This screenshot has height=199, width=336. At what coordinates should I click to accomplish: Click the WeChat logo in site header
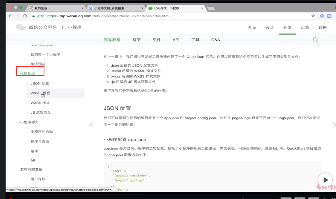click(20, 27)
